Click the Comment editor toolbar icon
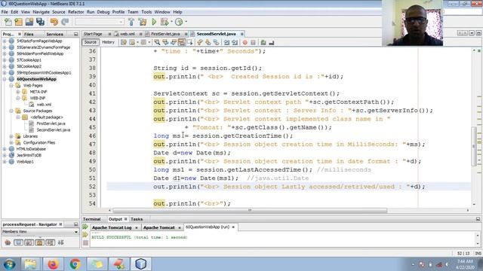 click(263, 42)
